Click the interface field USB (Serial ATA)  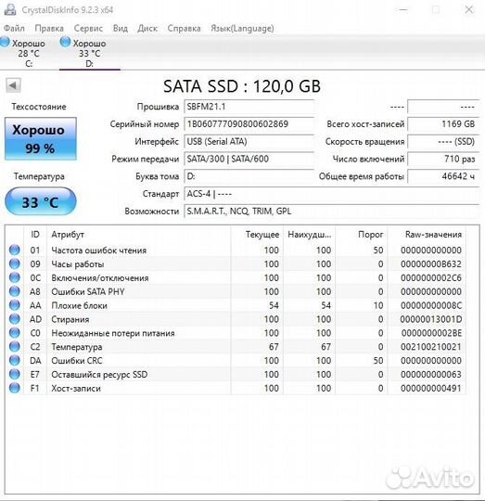[249, 142]
